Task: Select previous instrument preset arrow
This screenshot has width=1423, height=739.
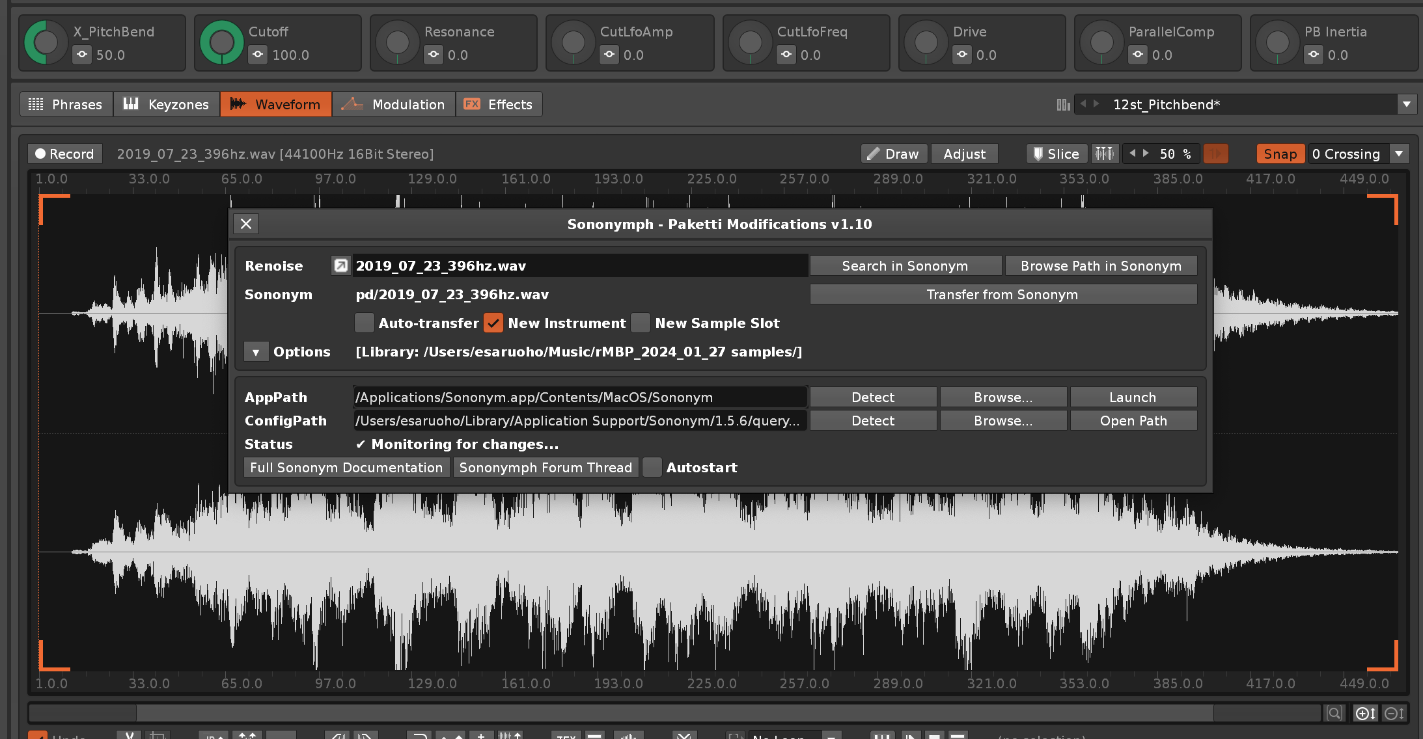Action: tap(1083, 103)
